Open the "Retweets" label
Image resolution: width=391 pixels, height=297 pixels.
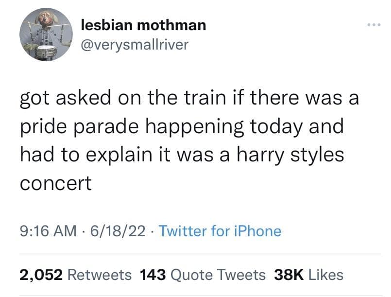pyautogui.click(x=100, y=275)
